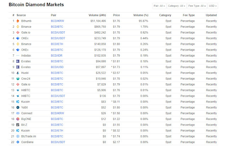Open Gate.io BCD/USDT pair link

click(58, 32)
